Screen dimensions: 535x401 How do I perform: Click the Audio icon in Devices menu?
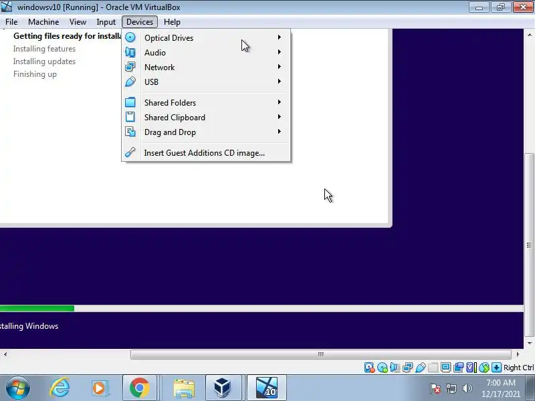[130, 52]
